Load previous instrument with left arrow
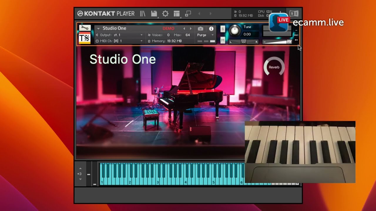 [184, 28]
